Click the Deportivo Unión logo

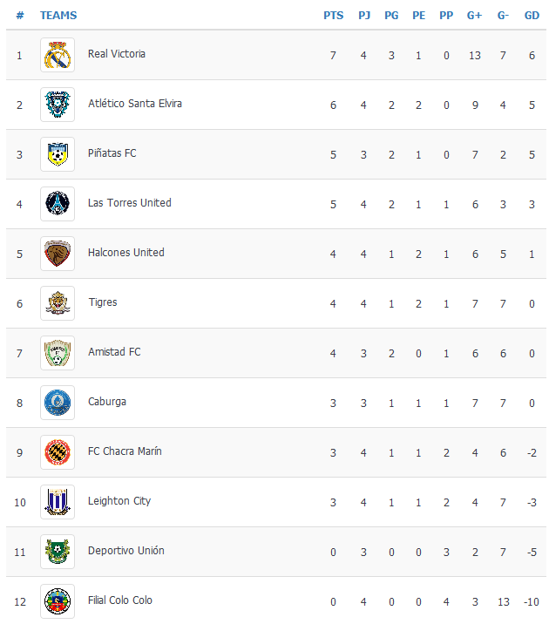pyautogui.click(x=58, y=552)
